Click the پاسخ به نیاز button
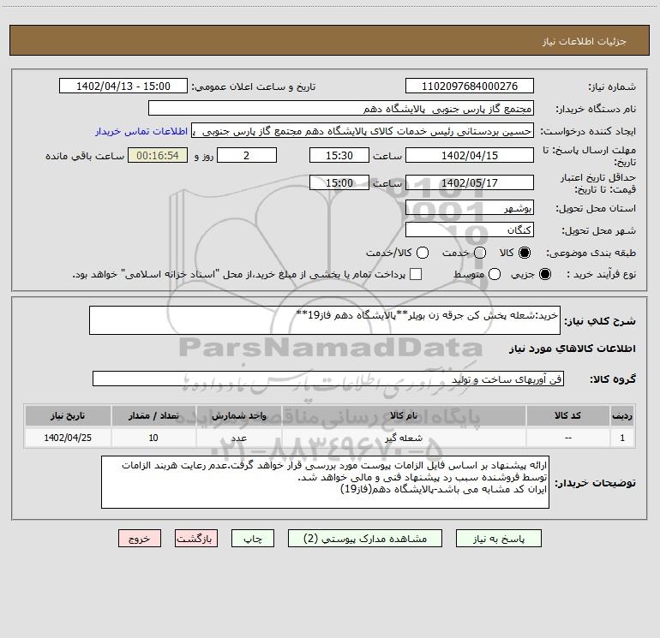Image resolution: width=660 pixels, height=638 pixels. [498, 539]
